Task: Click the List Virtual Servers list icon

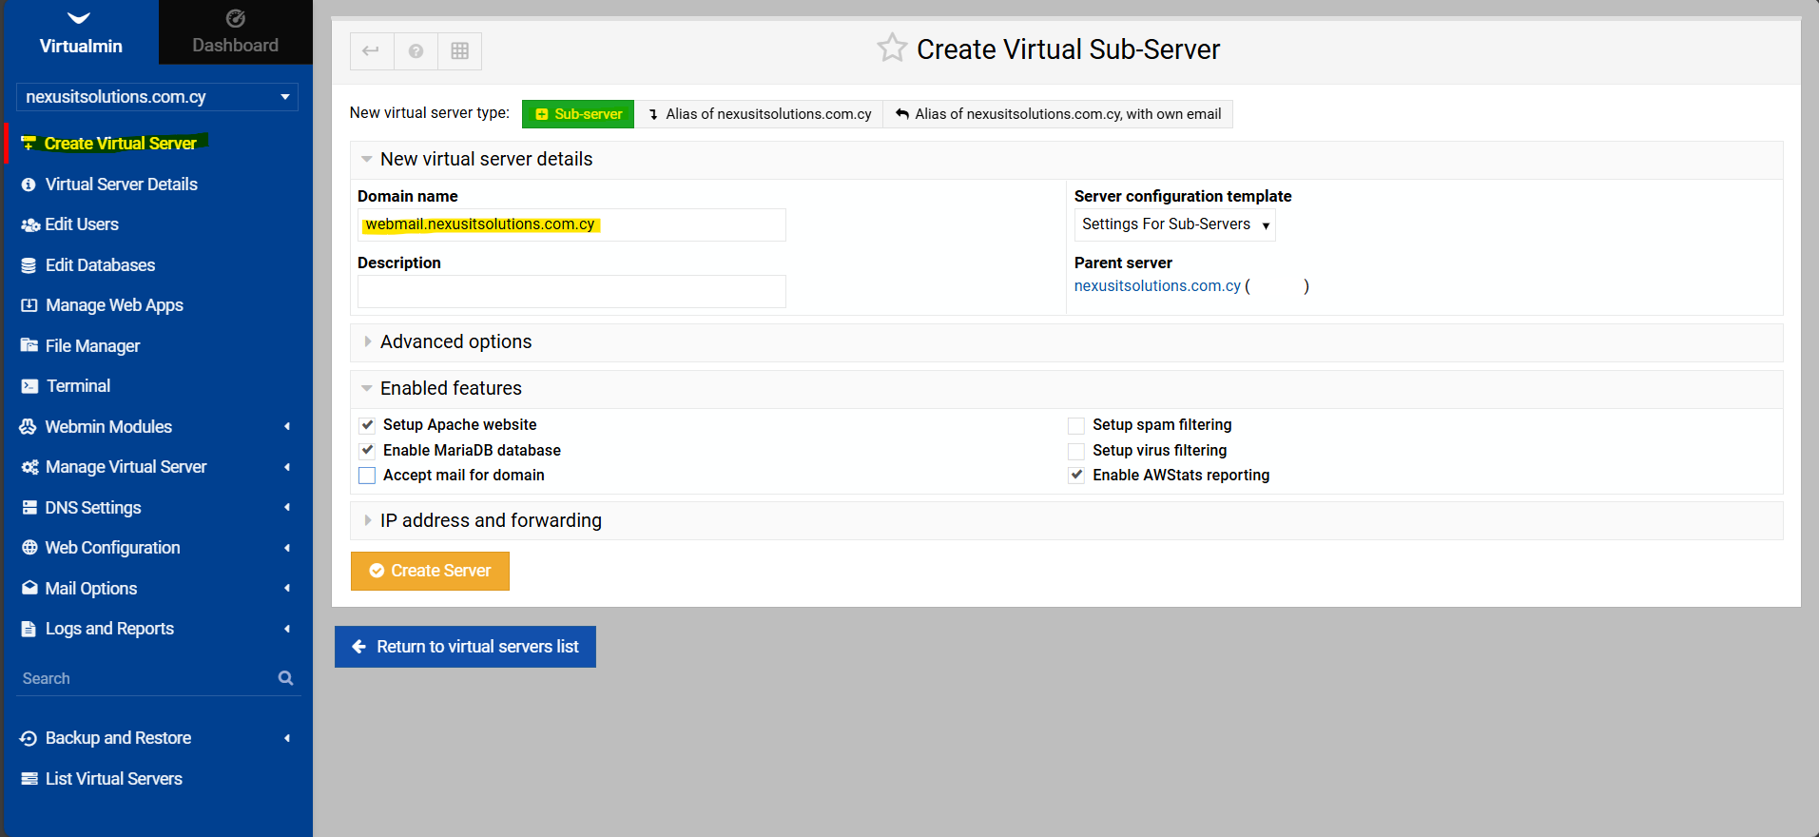Action: (x=29, y=779)
